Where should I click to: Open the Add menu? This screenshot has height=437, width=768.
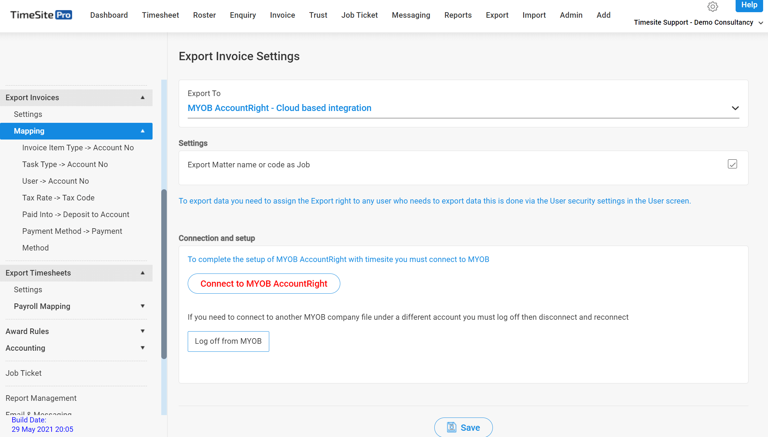pos(604,15)
